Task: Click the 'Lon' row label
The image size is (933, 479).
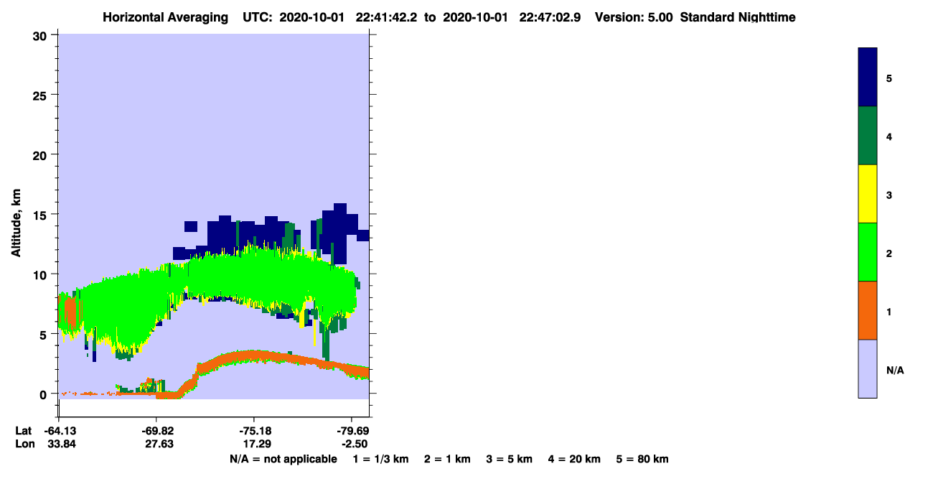Action: [24, 444]
